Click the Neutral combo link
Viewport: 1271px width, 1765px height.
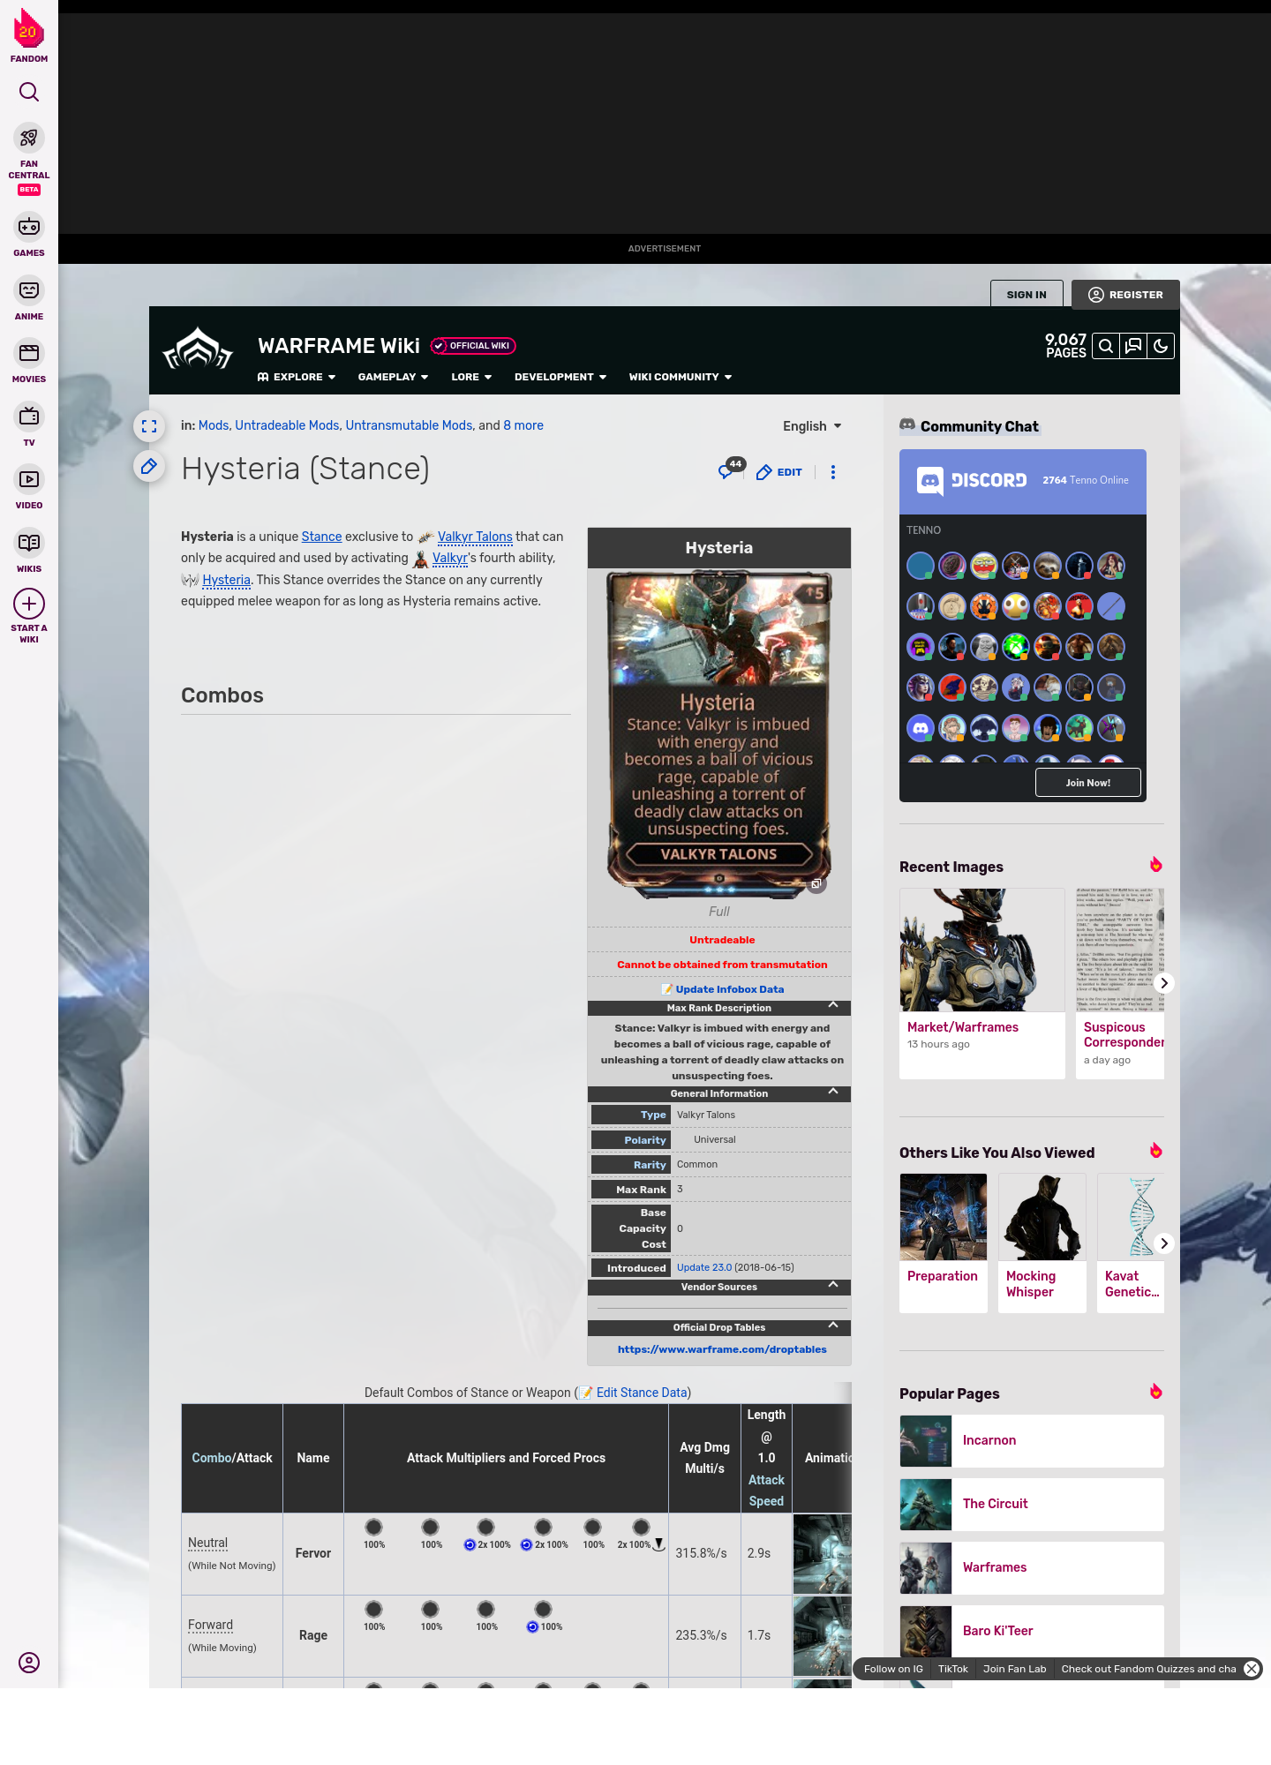[x=207, y=1543]
